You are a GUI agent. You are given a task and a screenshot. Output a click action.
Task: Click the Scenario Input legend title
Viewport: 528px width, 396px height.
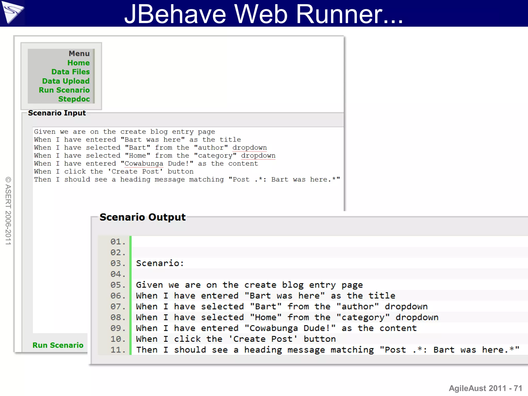pos(57,113)
